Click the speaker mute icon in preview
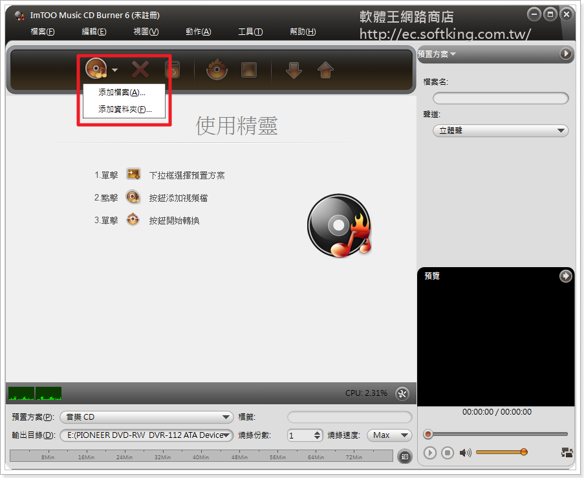Screen dimensions: 584x478 (465, 453)
